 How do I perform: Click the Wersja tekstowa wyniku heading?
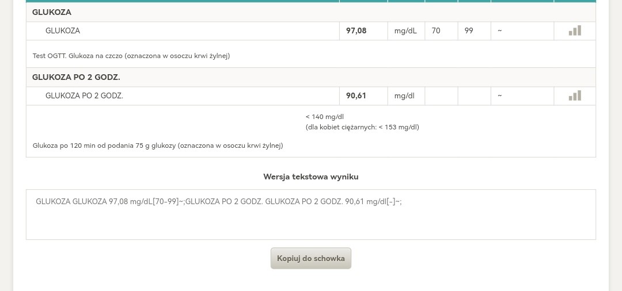click(x=310, y=177)
